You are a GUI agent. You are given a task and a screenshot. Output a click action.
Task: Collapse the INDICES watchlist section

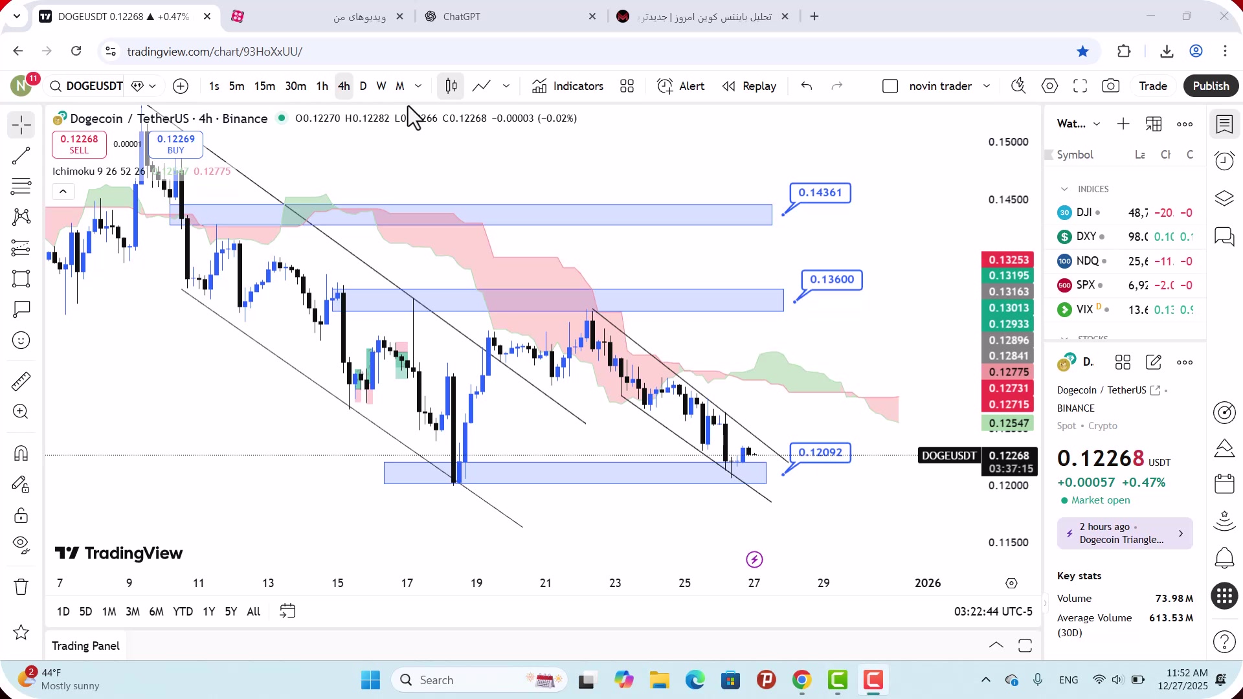(1064, 189)
